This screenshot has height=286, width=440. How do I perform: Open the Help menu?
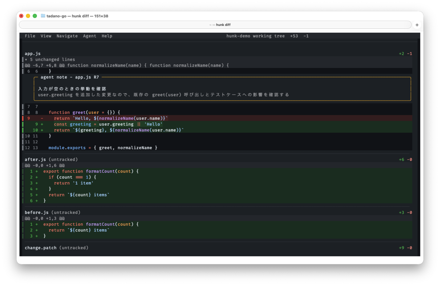pyautogui.click(x=107, y=36)
